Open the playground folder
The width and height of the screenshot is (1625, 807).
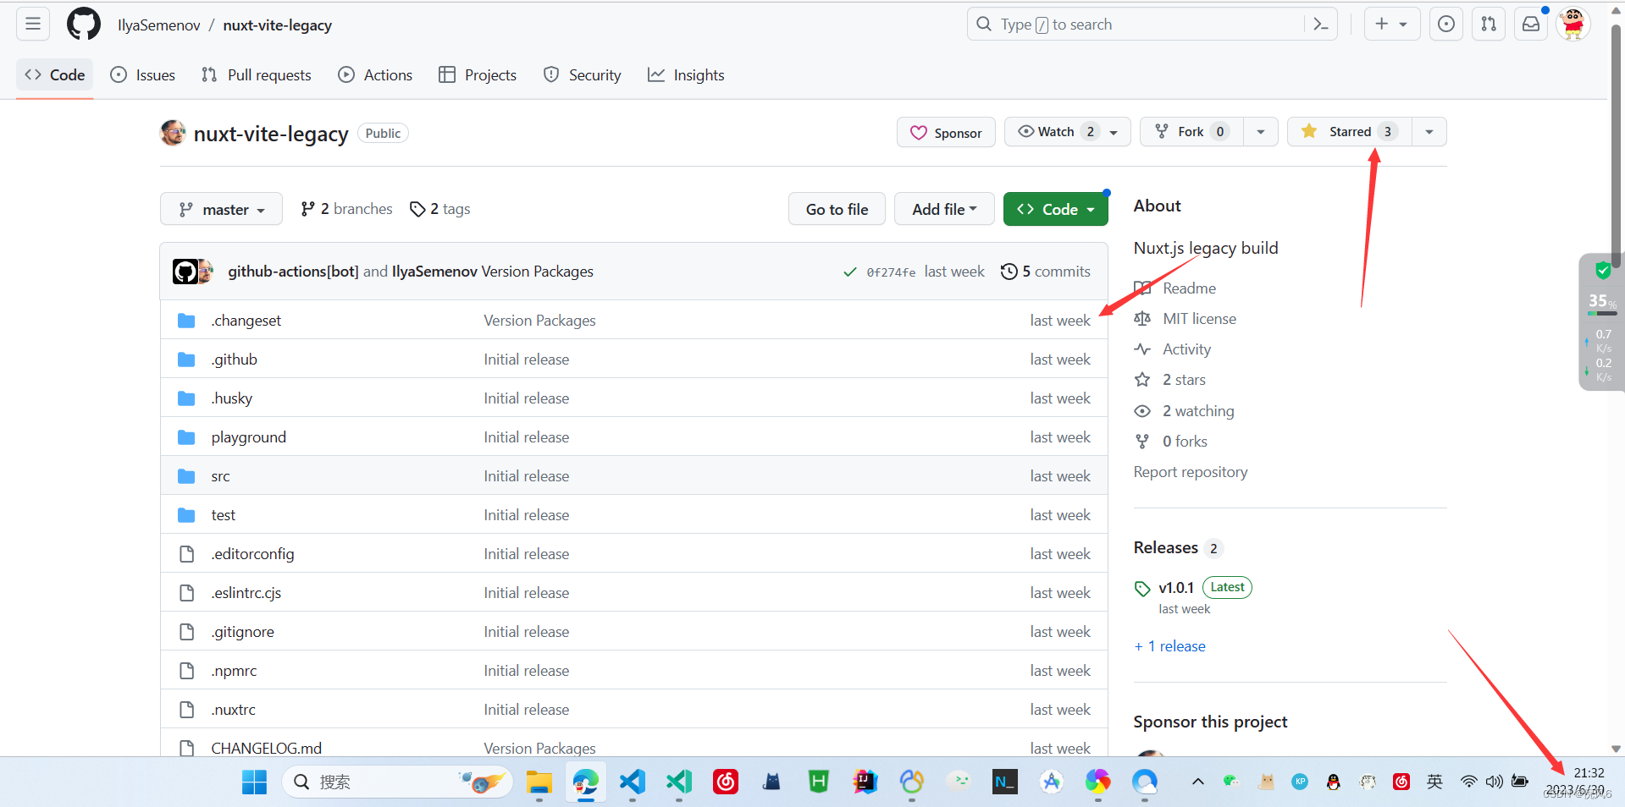tap(249, 437)
